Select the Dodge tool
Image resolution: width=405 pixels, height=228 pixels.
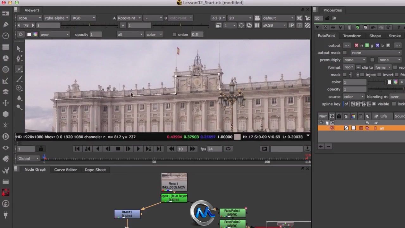(19, 107)
